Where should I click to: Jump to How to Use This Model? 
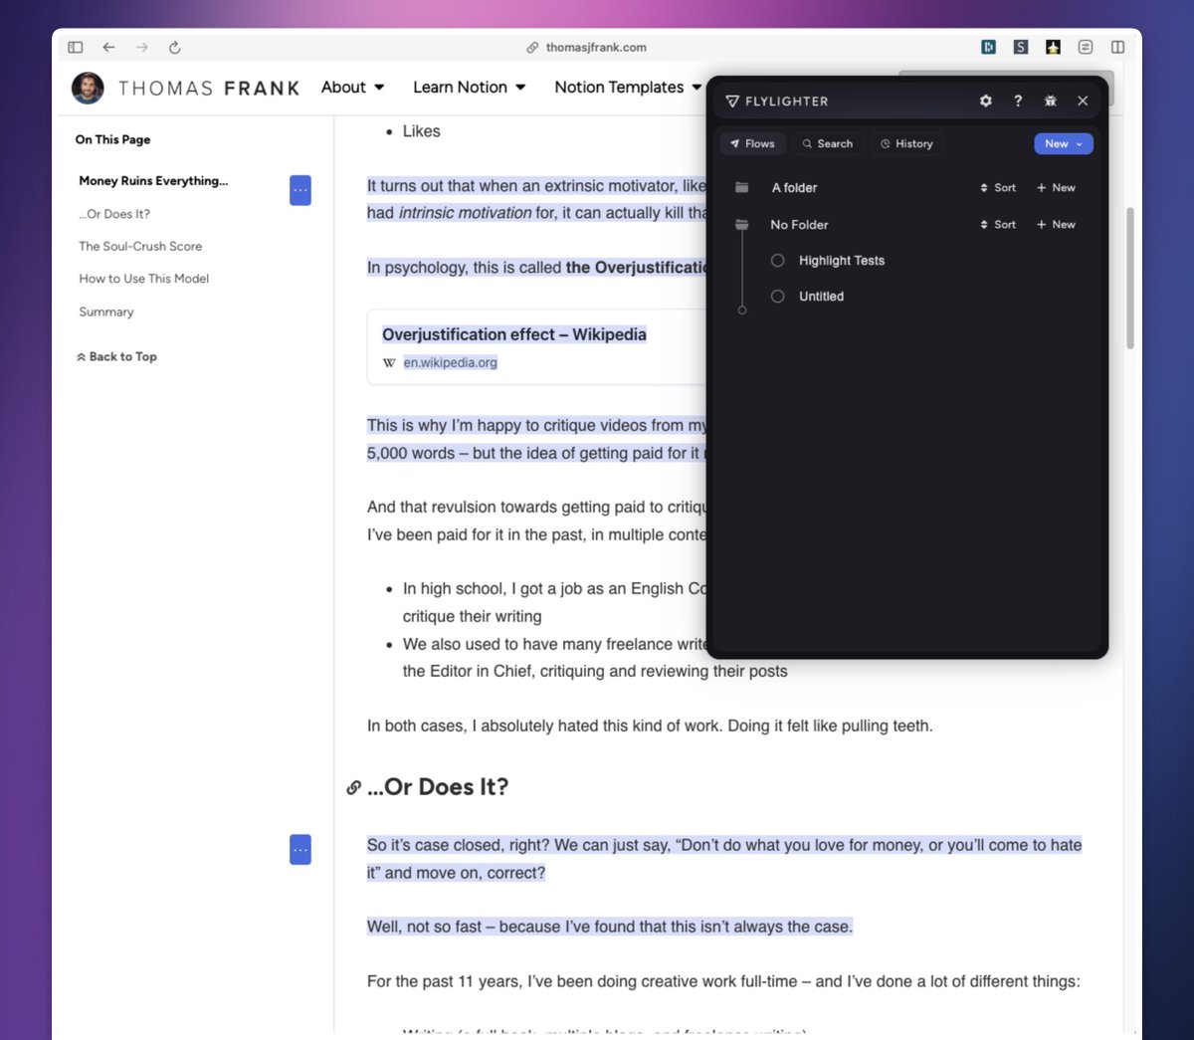click(x=144, y=279)
